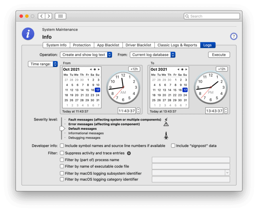Open the Time range popup menu
The image size is (258, 212).
[x=43, y=64]
